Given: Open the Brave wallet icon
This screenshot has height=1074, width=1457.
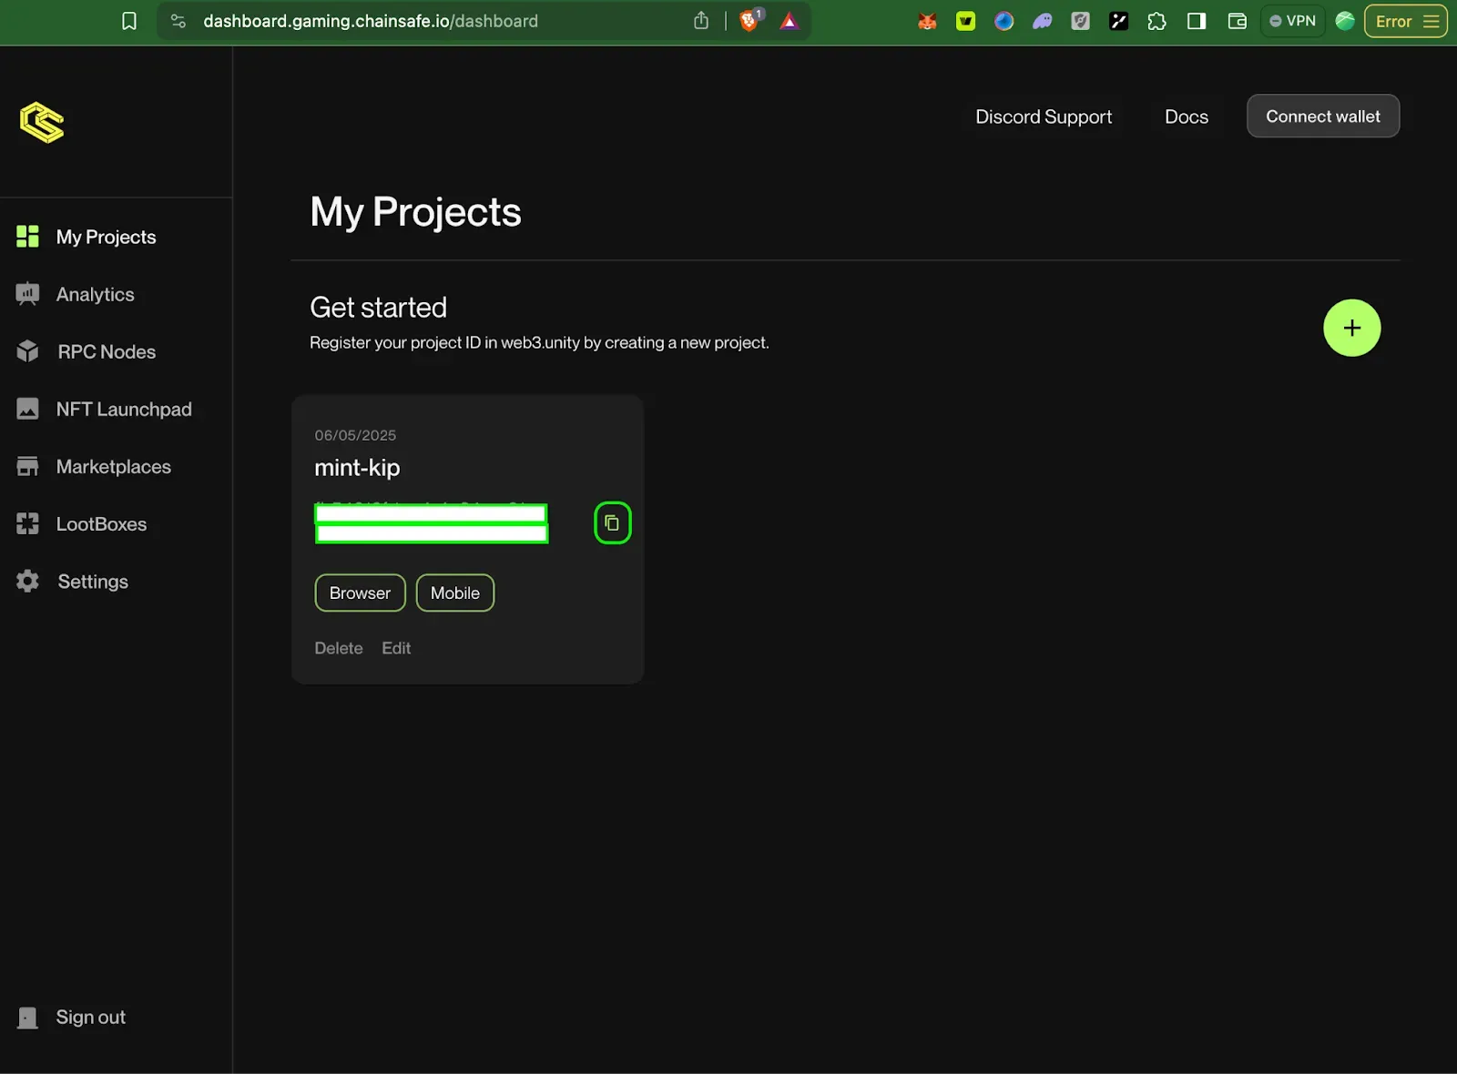Looking at the screenshot, I should (x=1237, y=21).
